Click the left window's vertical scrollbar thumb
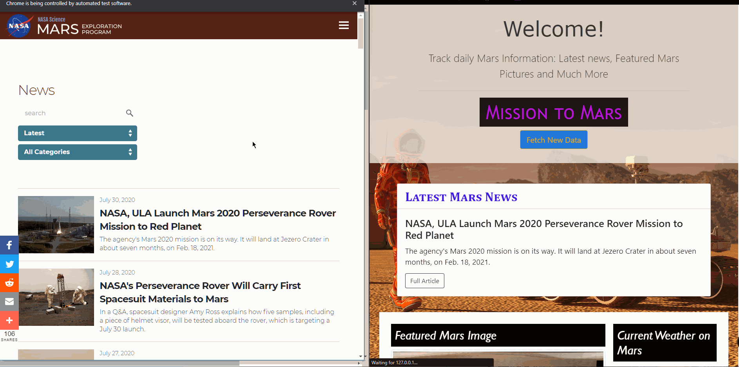This screenshot has height=367, width=739. tap(361, 33)
